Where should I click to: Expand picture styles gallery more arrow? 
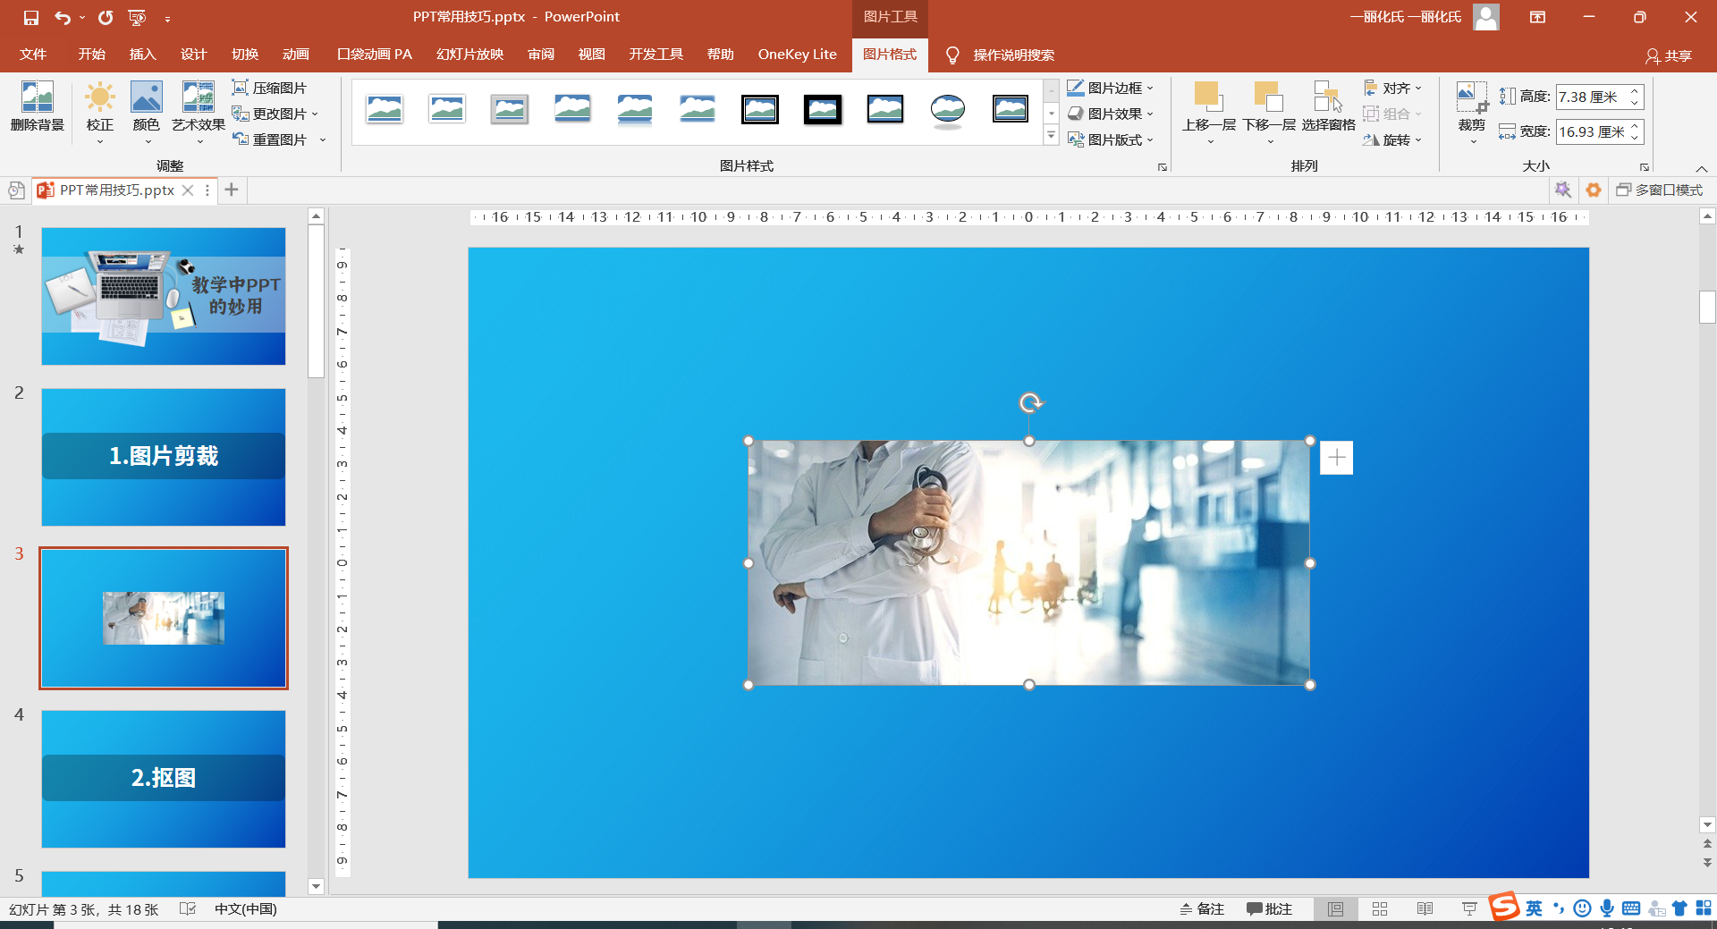point(1052,136)
